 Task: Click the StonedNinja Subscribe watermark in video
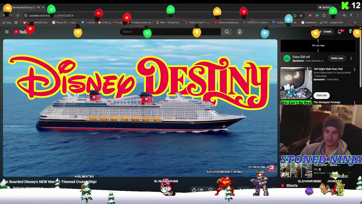click(x=271, y=169)
